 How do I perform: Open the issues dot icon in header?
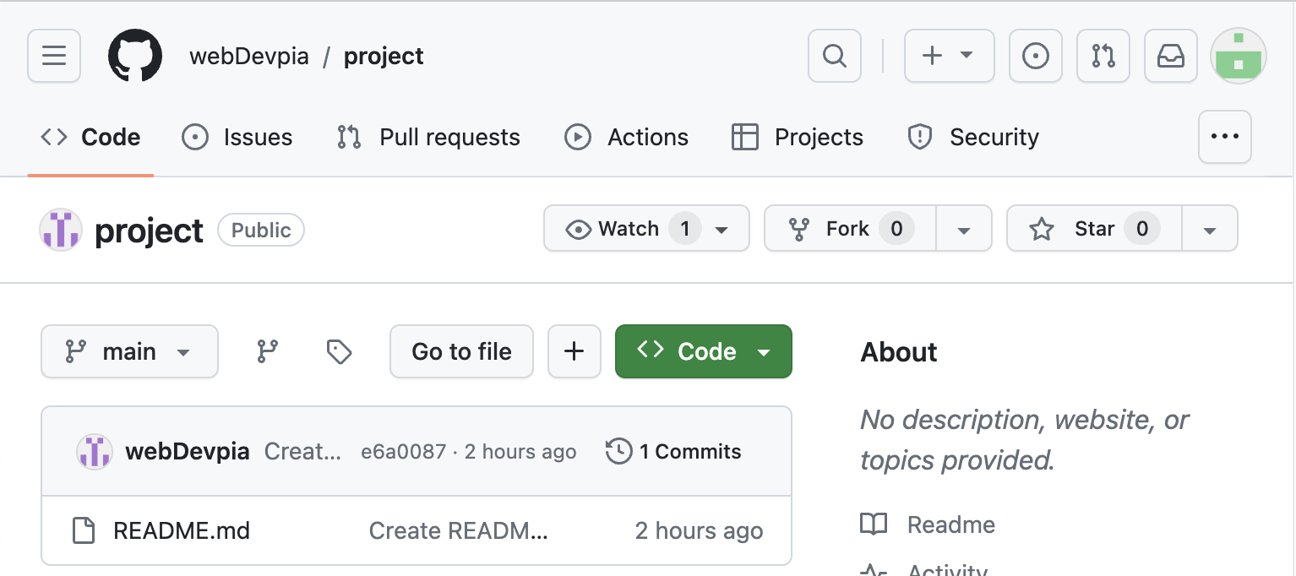coord(1036,56)
